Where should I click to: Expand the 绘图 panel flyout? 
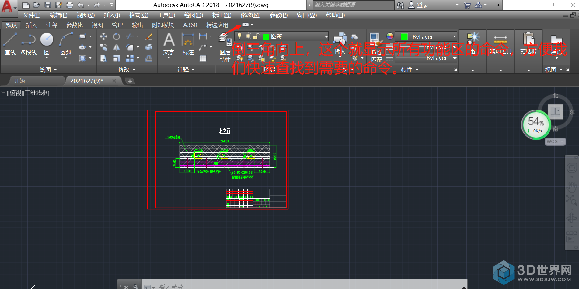click(x=48, y=70)
